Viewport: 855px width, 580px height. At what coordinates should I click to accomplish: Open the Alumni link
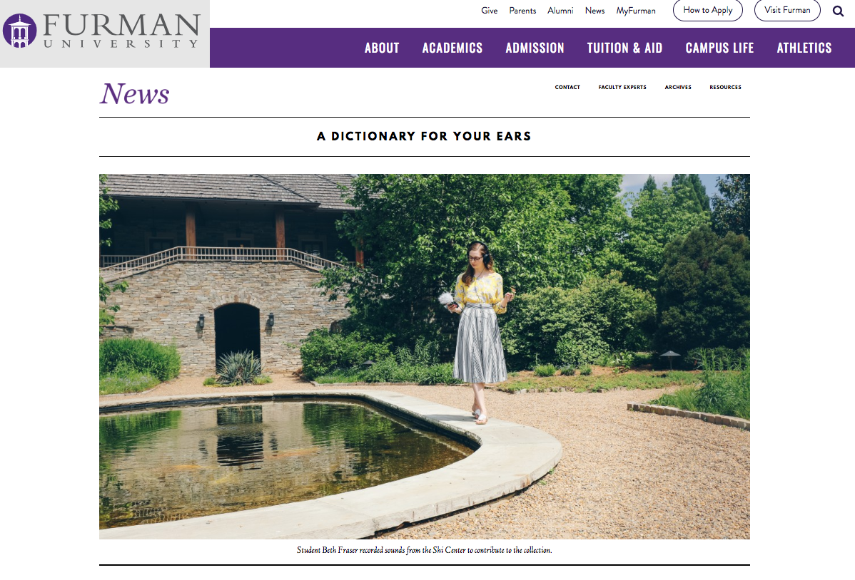point(560,11)
